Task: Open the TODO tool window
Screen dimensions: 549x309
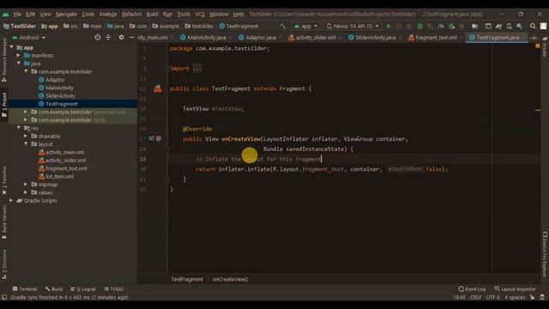Action: click(114, 289)
